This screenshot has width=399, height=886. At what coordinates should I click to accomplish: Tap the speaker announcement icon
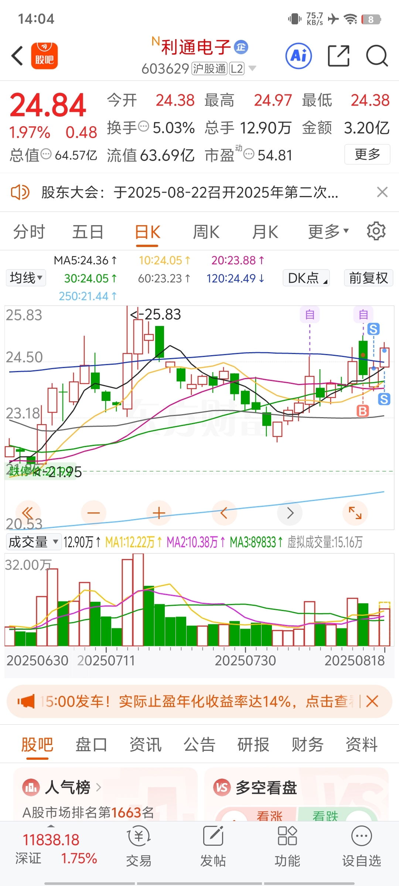(x=20, y=192)
